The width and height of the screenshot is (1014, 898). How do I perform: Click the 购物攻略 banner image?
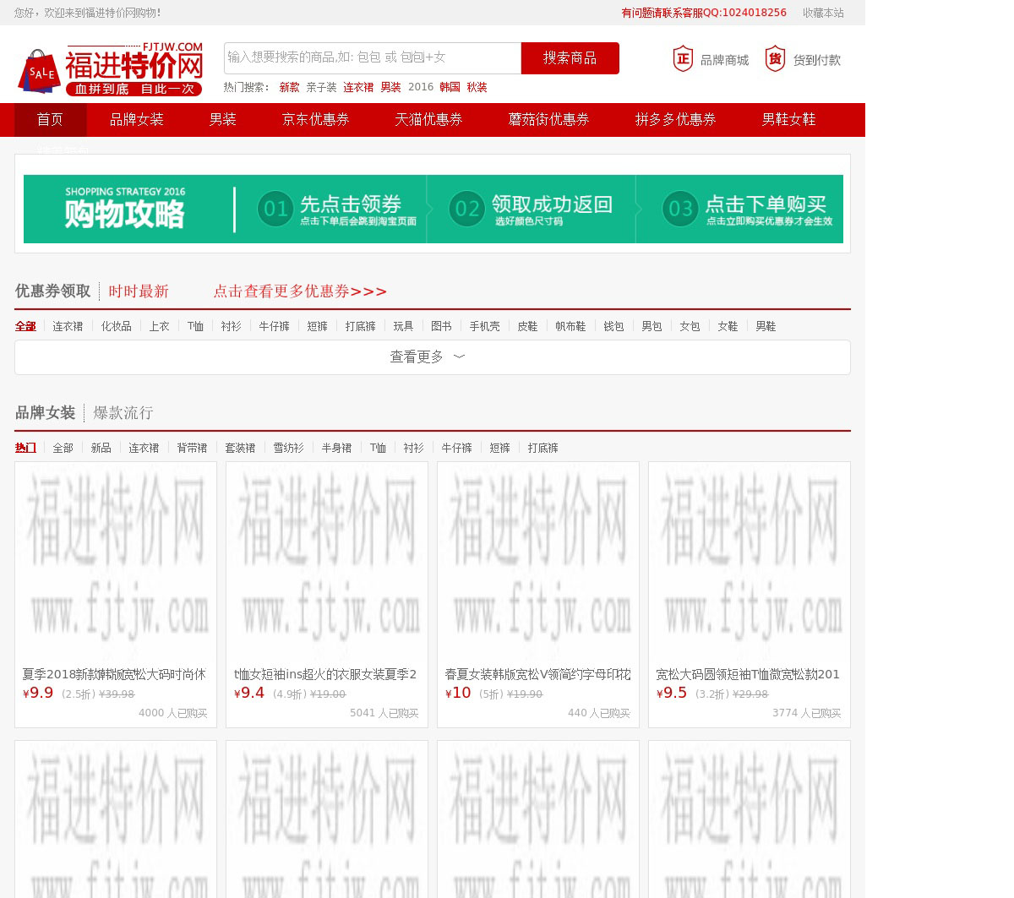[433, 209]
